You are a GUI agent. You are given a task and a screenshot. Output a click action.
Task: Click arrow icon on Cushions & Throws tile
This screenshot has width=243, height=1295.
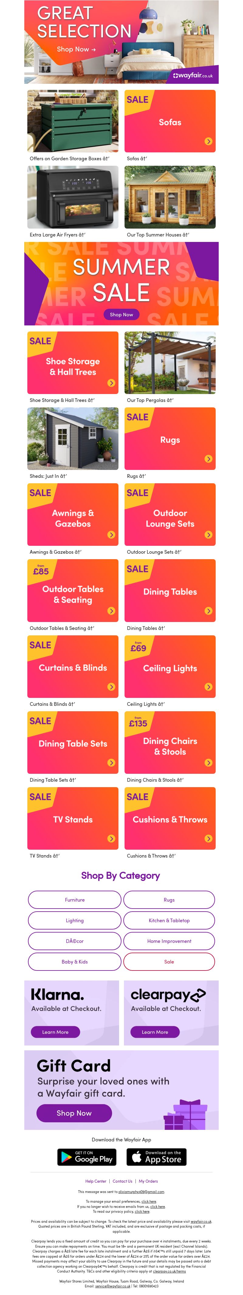208,838
